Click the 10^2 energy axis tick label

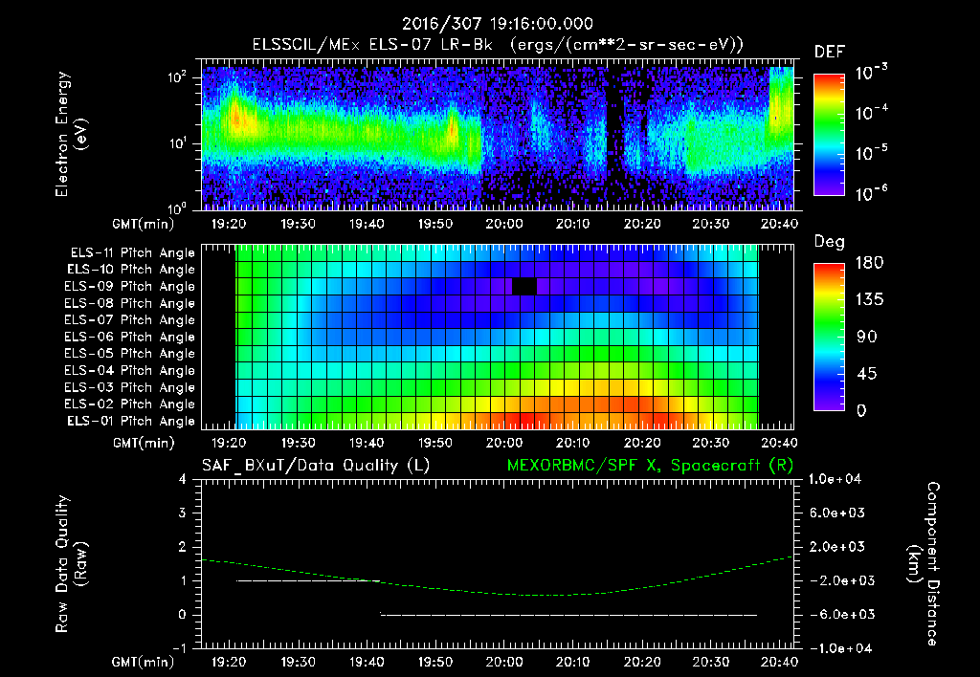click(177, 77)
